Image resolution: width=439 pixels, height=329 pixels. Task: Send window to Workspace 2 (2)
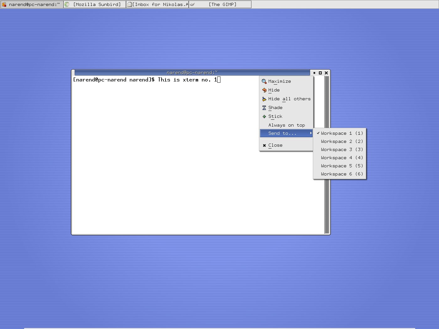pos(341,141)
